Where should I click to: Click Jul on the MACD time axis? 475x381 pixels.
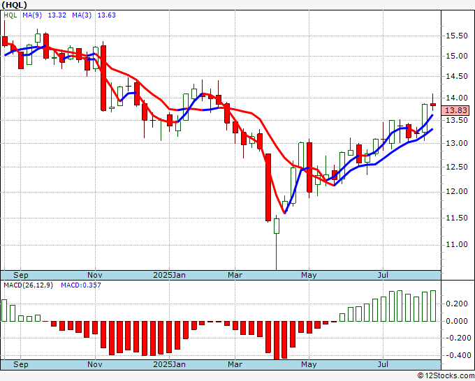[x=383, y=364]
